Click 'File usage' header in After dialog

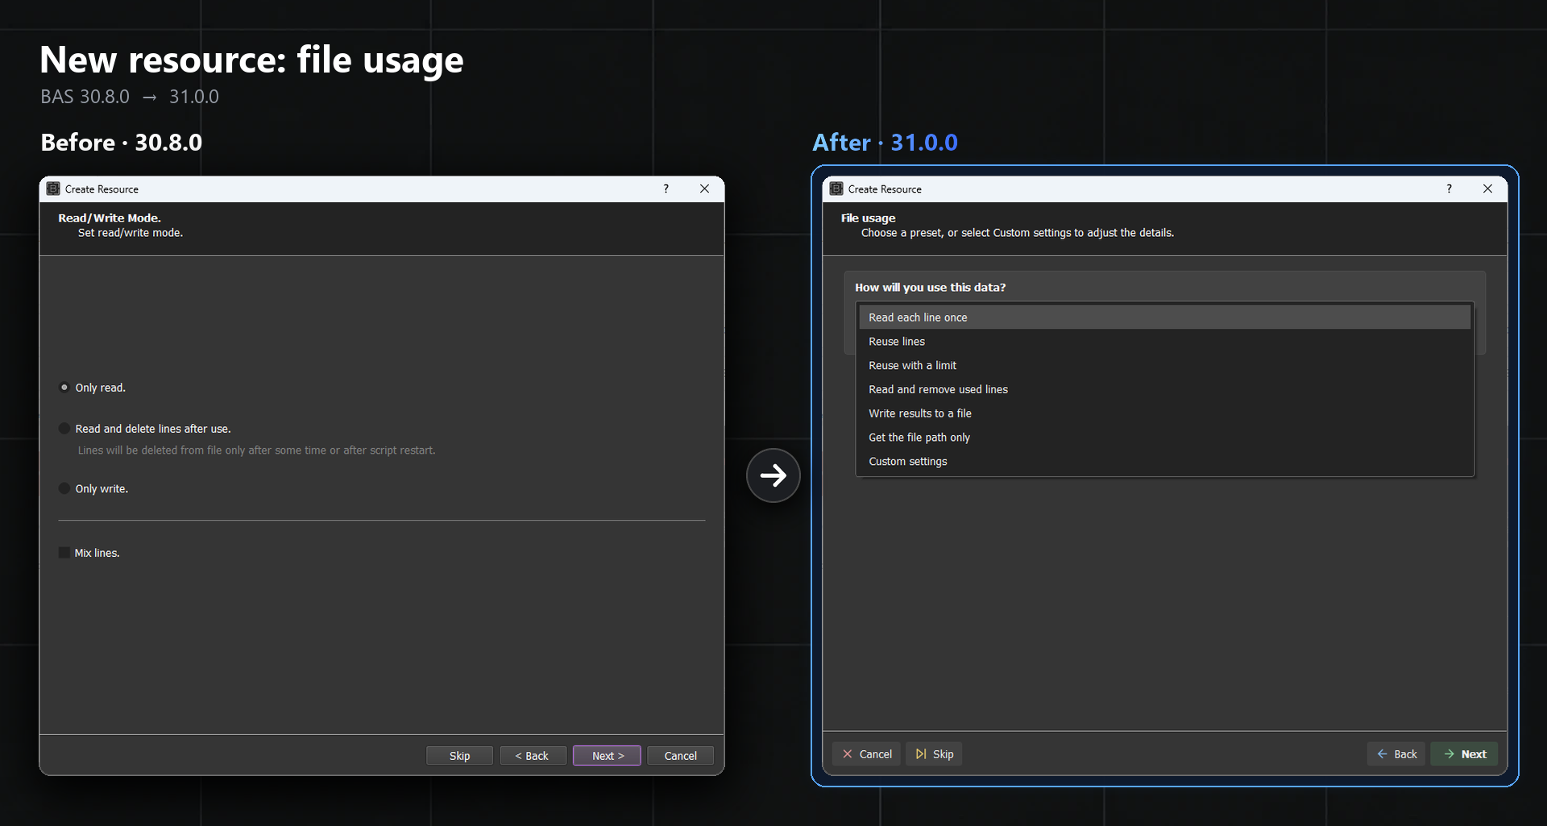tap(868, 218)
